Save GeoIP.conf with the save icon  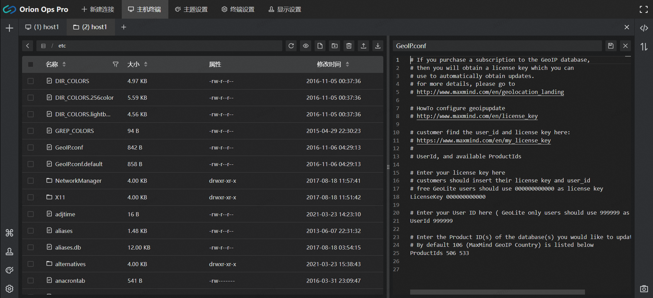[611, 46]
